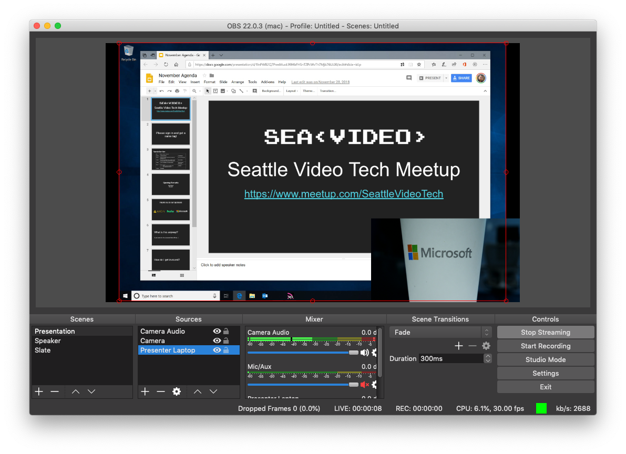Start Recording
This screenshot has height=454, width=626.
(x=545, y=346)
